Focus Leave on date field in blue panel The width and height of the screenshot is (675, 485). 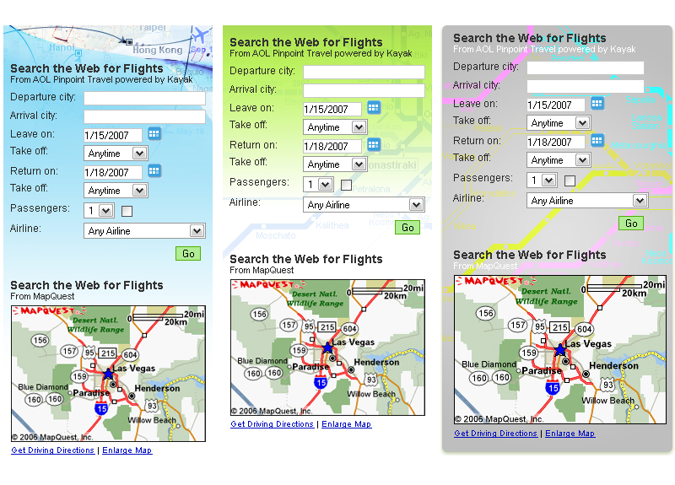click(x=113, y=135)
